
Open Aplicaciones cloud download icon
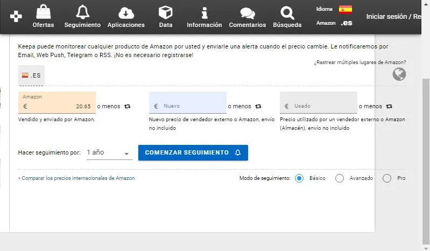point(126,13)
